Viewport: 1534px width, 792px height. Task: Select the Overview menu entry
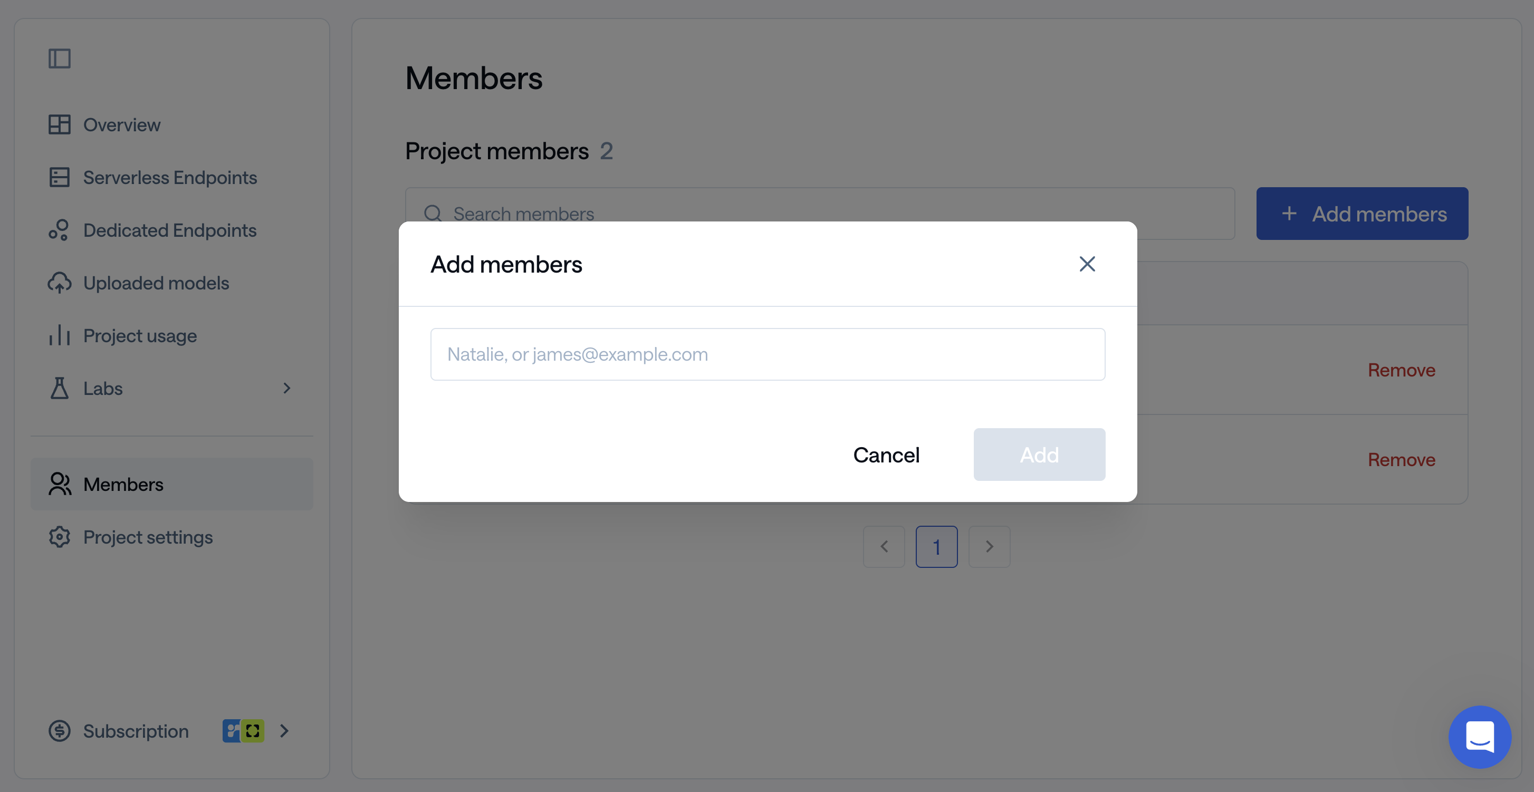121,124
